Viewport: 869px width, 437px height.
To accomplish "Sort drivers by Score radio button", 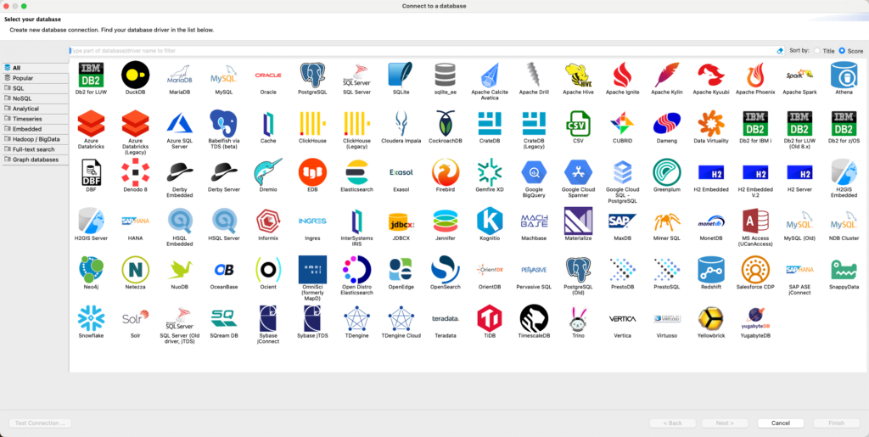I will click(x=842, y=51).
